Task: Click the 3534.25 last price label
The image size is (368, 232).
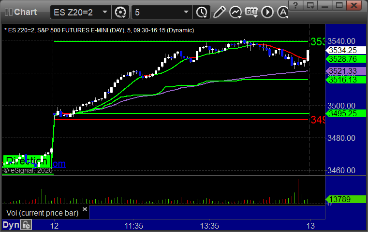Action: click(345, 50)
